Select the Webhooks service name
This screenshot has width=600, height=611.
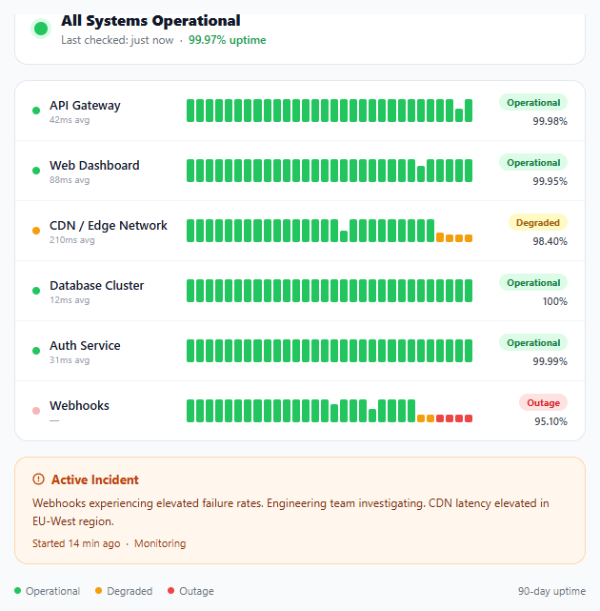click(79, 405)
